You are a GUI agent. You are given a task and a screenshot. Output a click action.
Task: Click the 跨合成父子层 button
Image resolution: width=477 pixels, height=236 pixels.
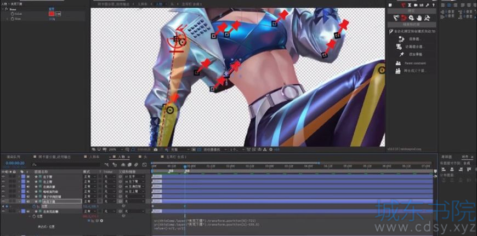pyautogui.click(x=415, y=71)
